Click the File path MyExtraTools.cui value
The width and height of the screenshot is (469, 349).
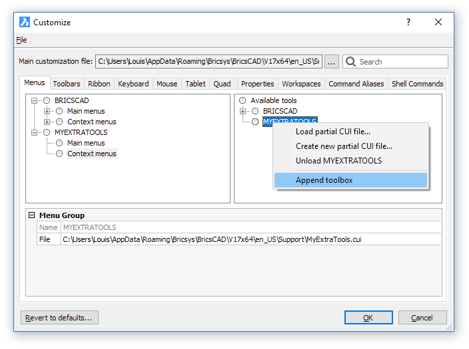click(x=212, y=239)
